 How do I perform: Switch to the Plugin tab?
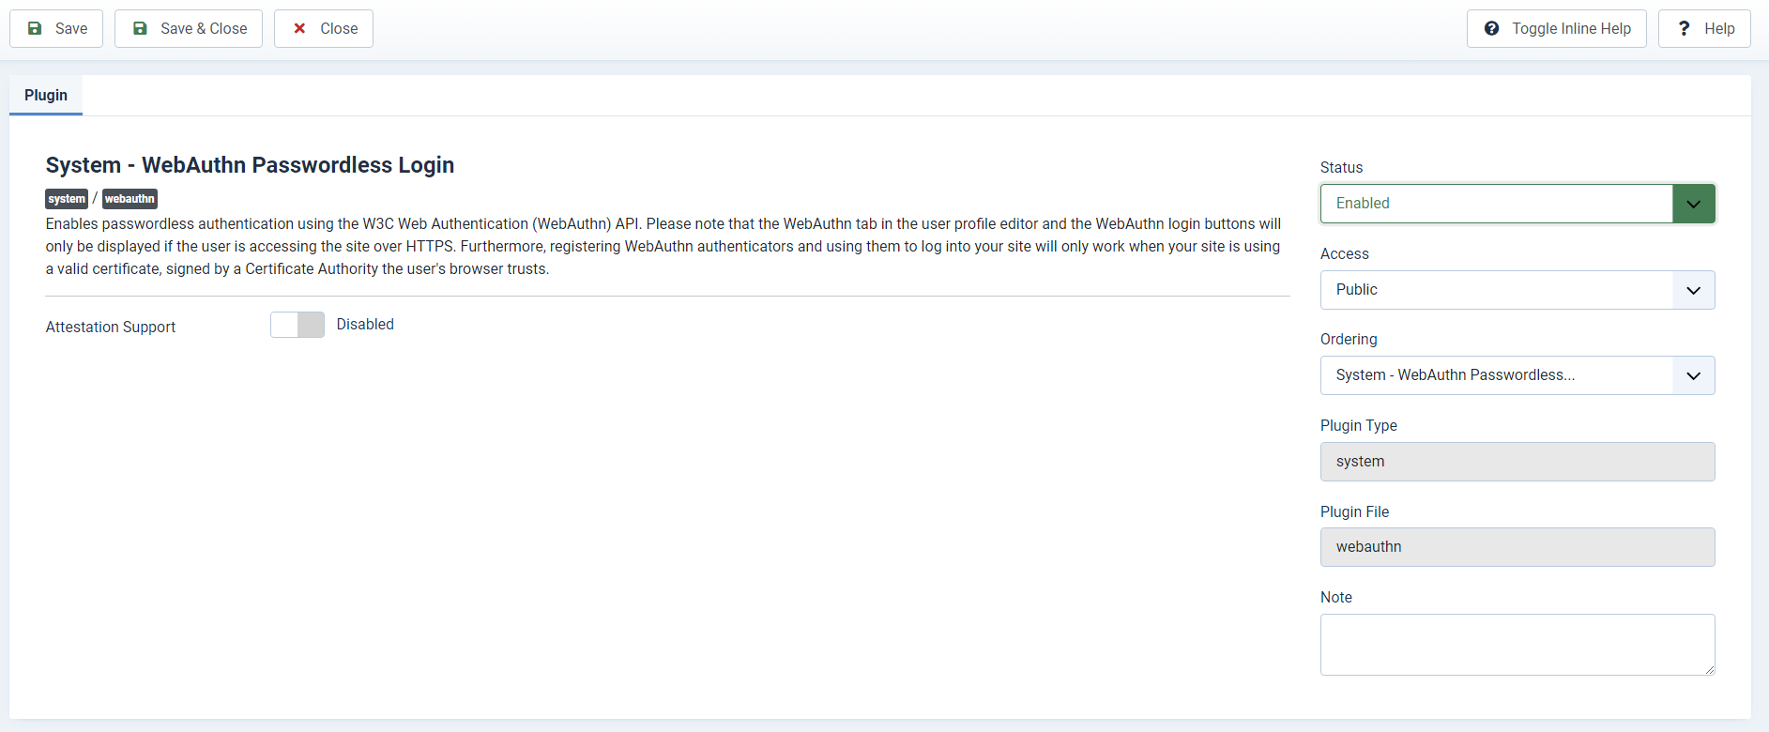pos(46,95)
